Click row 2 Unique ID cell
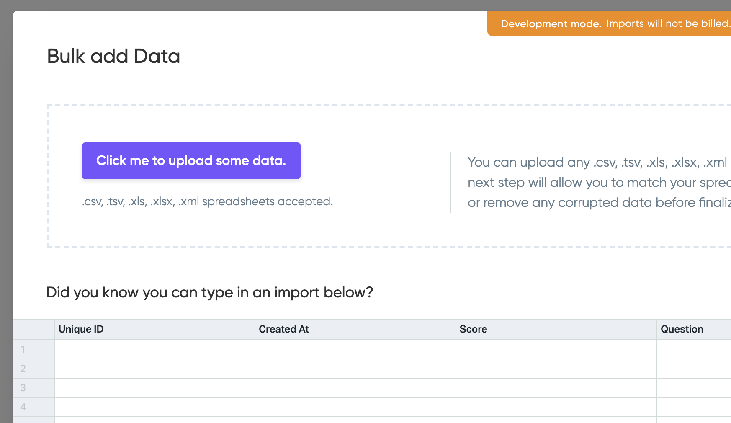The width and height of the screenshot is (731, 423). (155, 369)
